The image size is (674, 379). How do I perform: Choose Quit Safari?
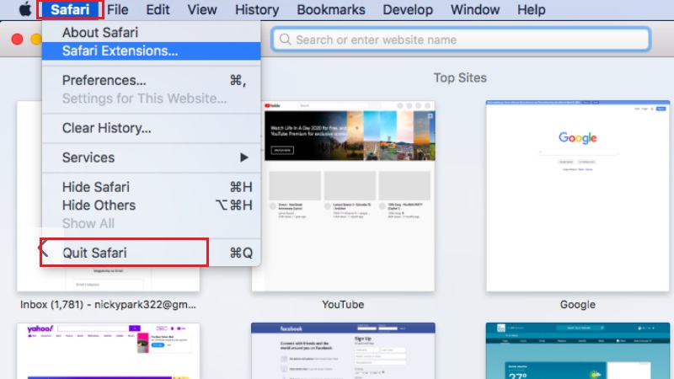[152, 253]
